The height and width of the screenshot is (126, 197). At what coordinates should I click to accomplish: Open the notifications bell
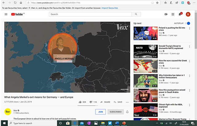[x=180, y=14]
